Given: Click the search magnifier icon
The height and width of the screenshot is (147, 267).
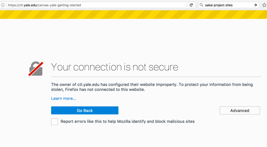Looking at the screenshot, I should 202,5.
